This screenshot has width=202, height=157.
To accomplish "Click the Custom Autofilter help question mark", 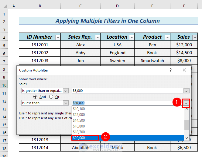I will point(171,70).
